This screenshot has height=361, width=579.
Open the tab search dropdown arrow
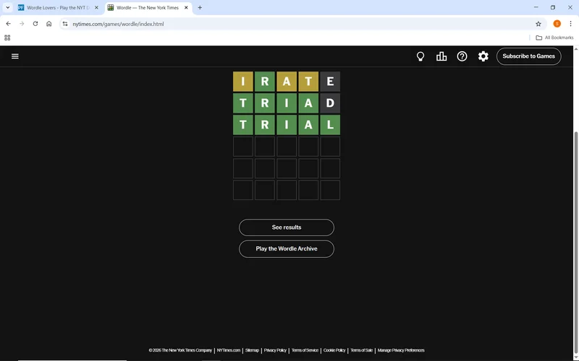tap(8, 7)
